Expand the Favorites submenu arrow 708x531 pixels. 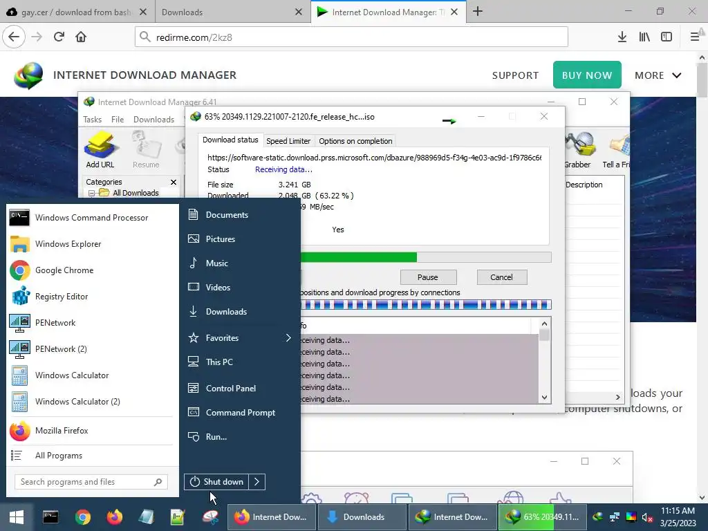(x=288, y=337)
